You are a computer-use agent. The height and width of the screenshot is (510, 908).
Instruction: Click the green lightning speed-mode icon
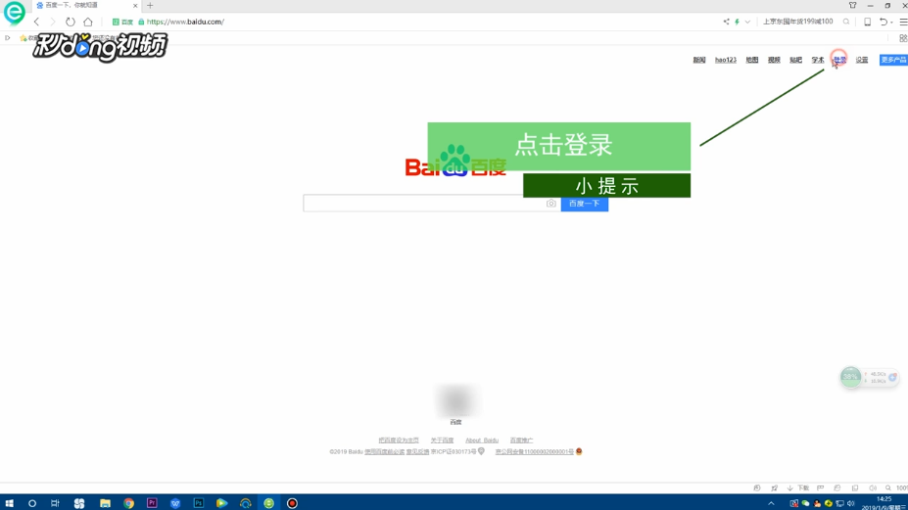738,22
